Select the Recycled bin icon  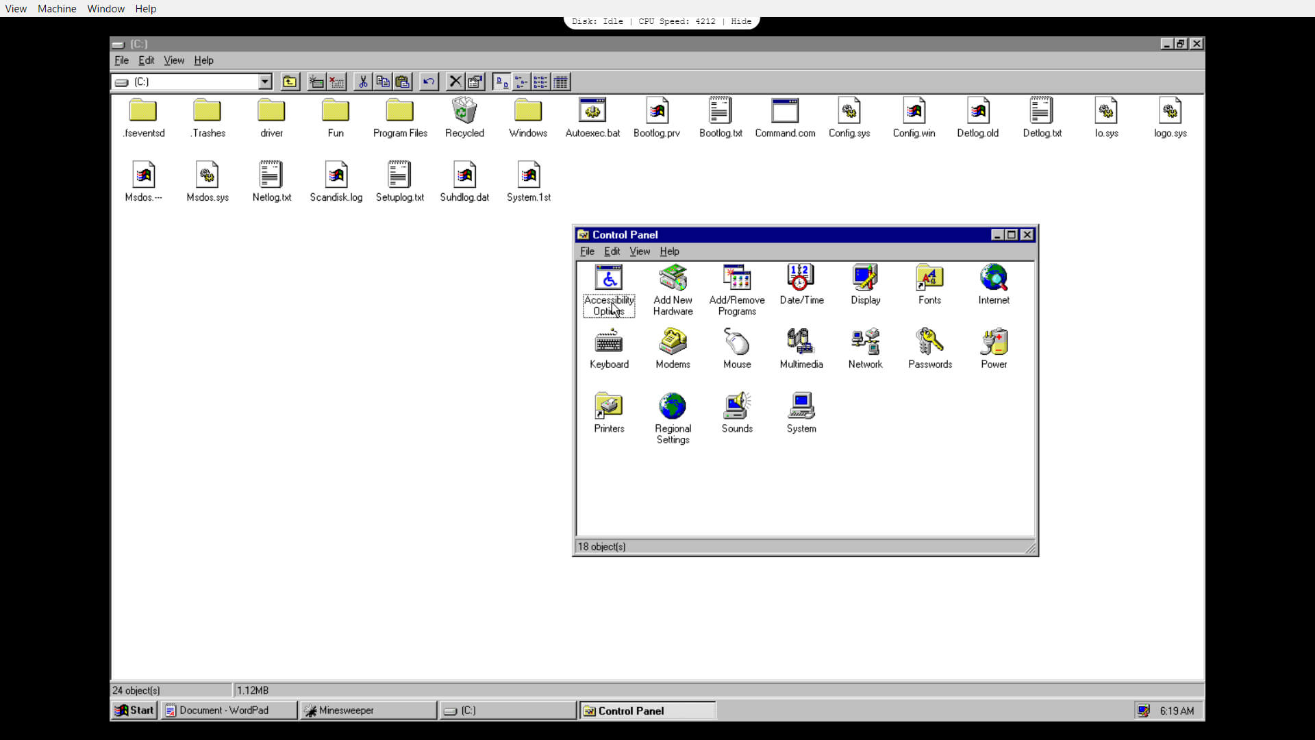click(464, 119)
